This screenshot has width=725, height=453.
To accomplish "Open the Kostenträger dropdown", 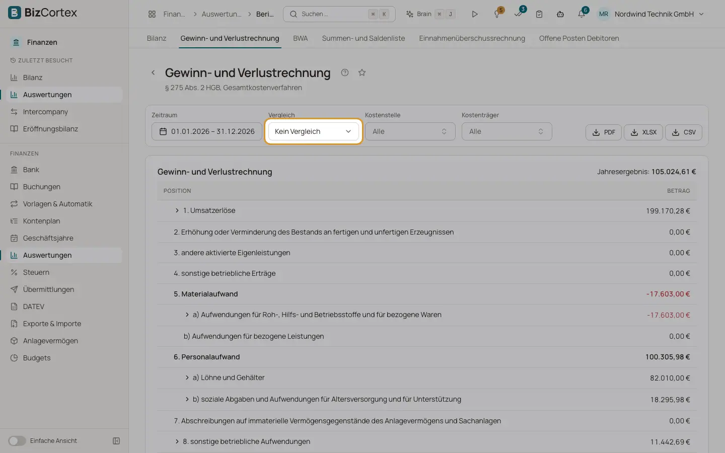I will (506, 131).
